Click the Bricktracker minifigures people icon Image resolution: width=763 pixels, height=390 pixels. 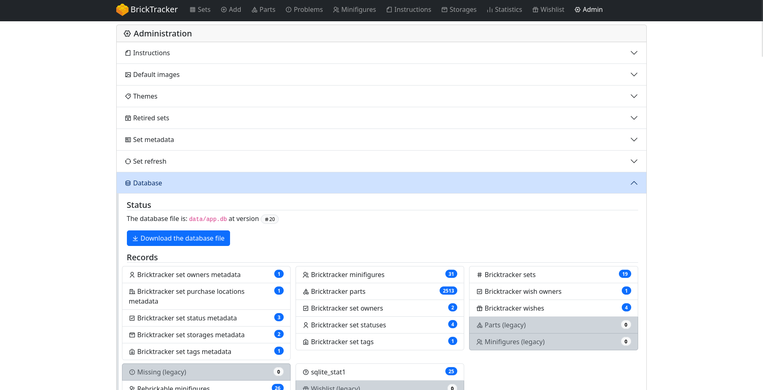click(305, 275)
